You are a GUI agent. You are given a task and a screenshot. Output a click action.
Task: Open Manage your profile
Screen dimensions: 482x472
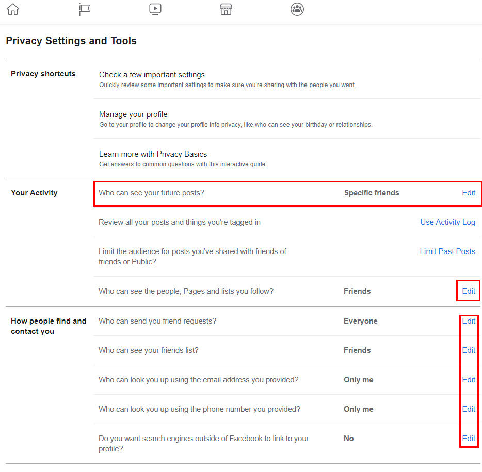click(x=133, y=114)
